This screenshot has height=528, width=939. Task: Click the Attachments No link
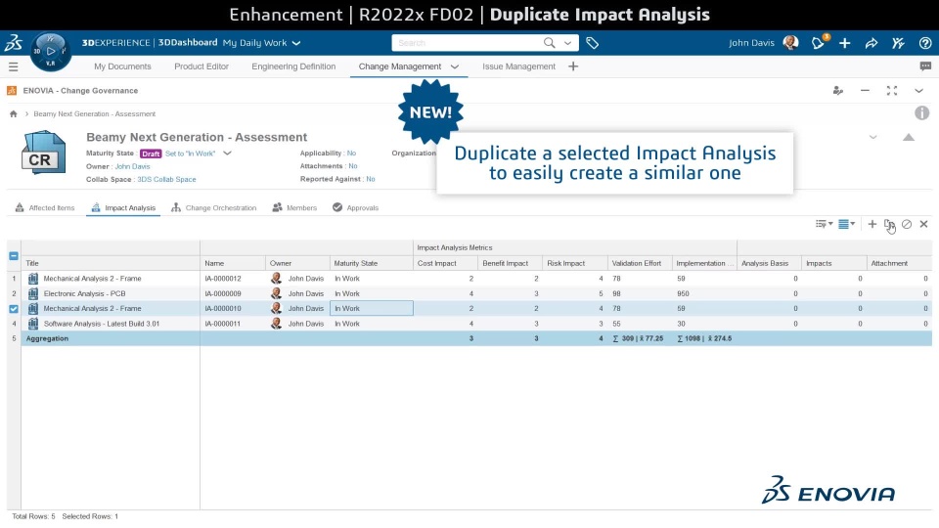click(x=353, y=166)
